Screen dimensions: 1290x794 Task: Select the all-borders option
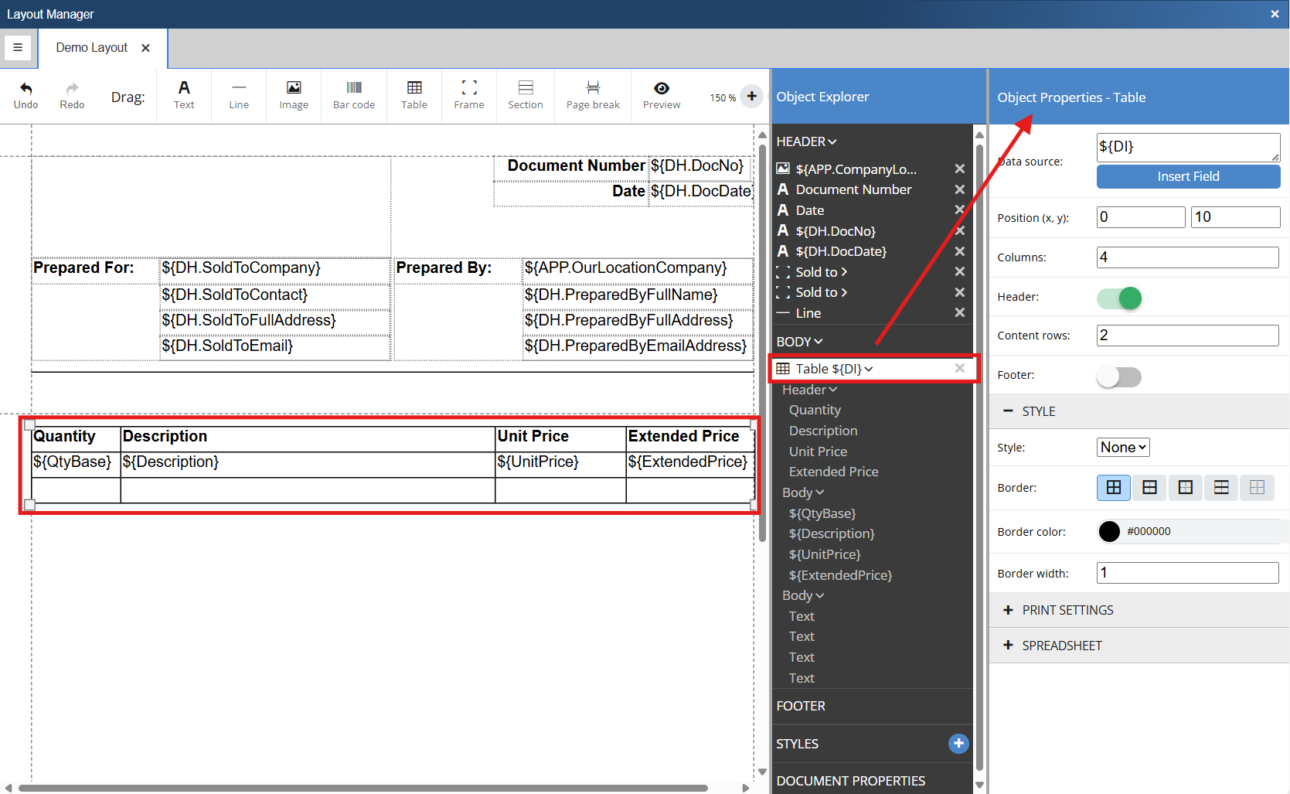(x=1114, y=487)
